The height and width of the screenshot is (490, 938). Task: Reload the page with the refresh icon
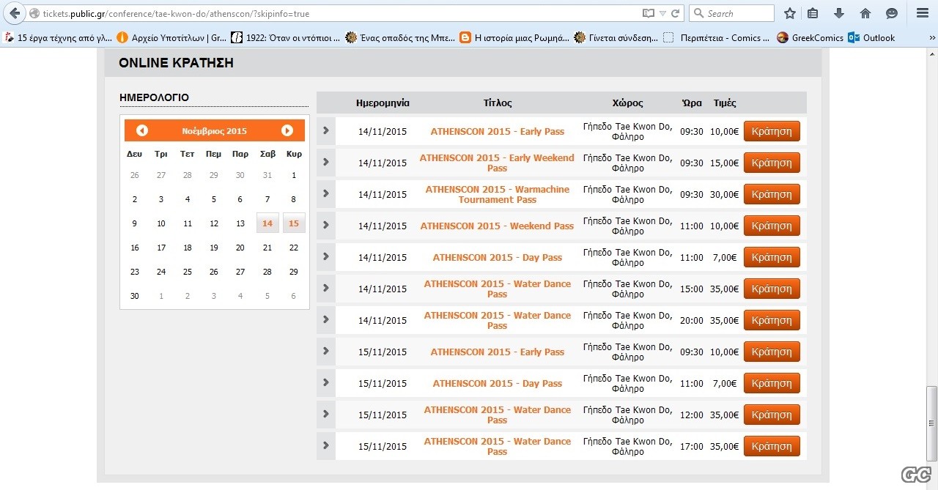[676, 13]
